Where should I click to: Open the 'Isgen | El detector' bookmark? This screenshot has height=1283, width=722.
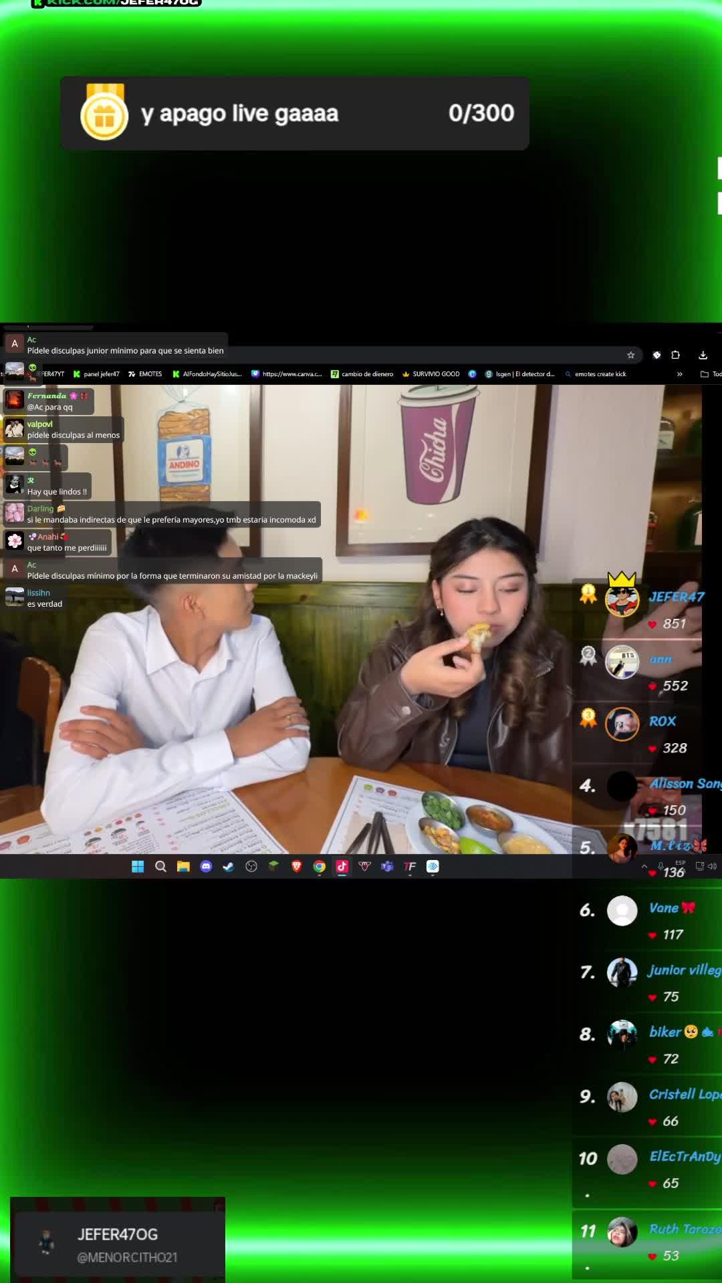point(520,374)
